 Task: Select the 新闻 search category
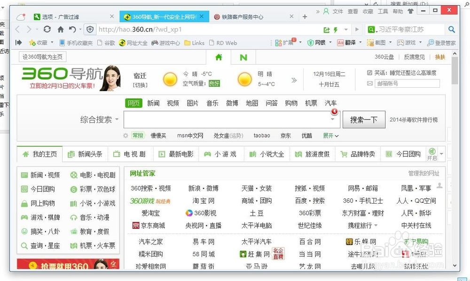pyautogui.click(x=153, y=103)
